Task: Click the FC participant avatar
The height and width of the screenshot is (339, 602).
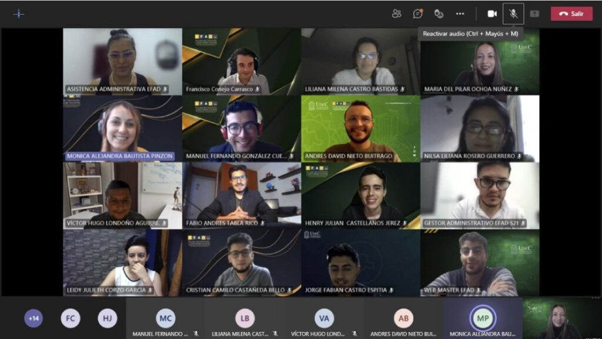Action: pyautogui.click(x=71, y=318)
